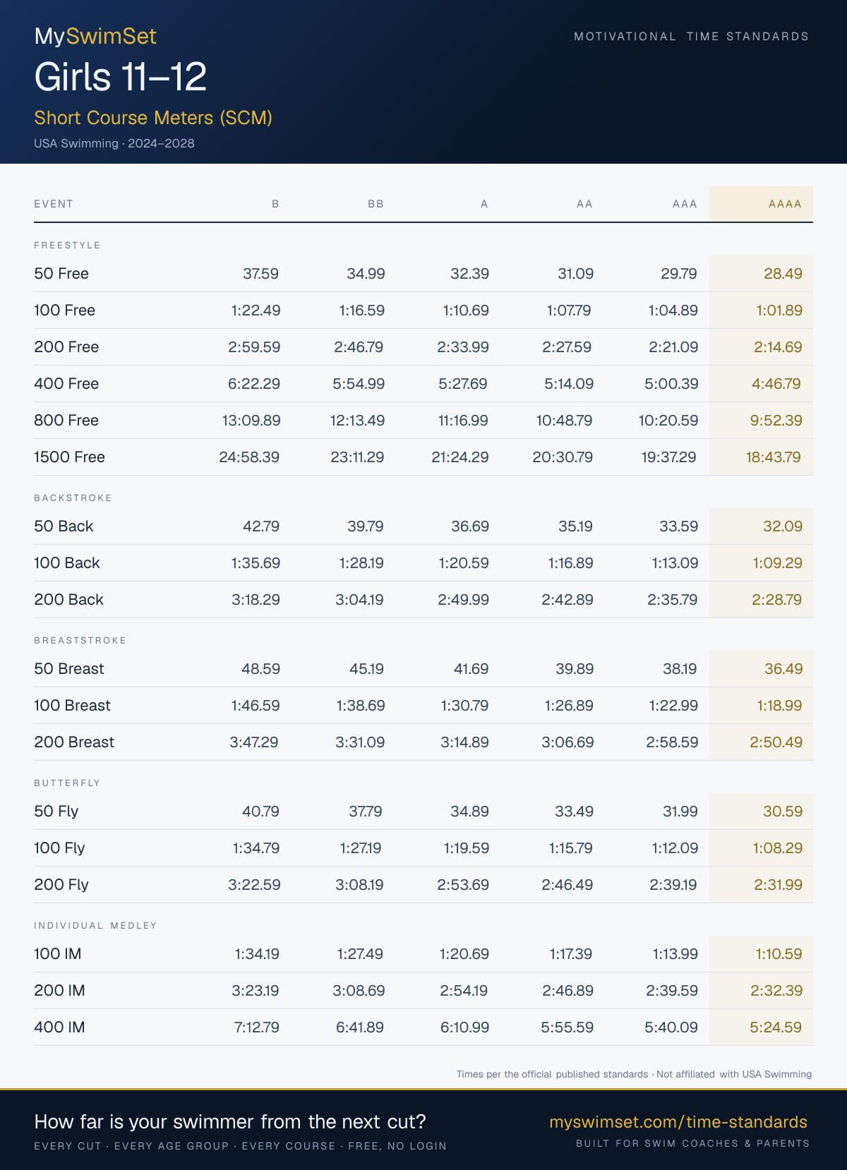The height and width of the screenshot is (1170, 847).
Task: Click 400 Free AA time 5:14.09
Action: click(x=568, y=384)
